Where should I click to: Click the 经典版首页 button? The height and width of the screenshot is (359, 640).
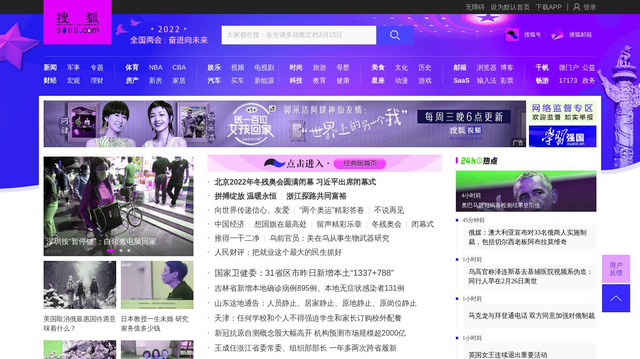tap(360, 163)
